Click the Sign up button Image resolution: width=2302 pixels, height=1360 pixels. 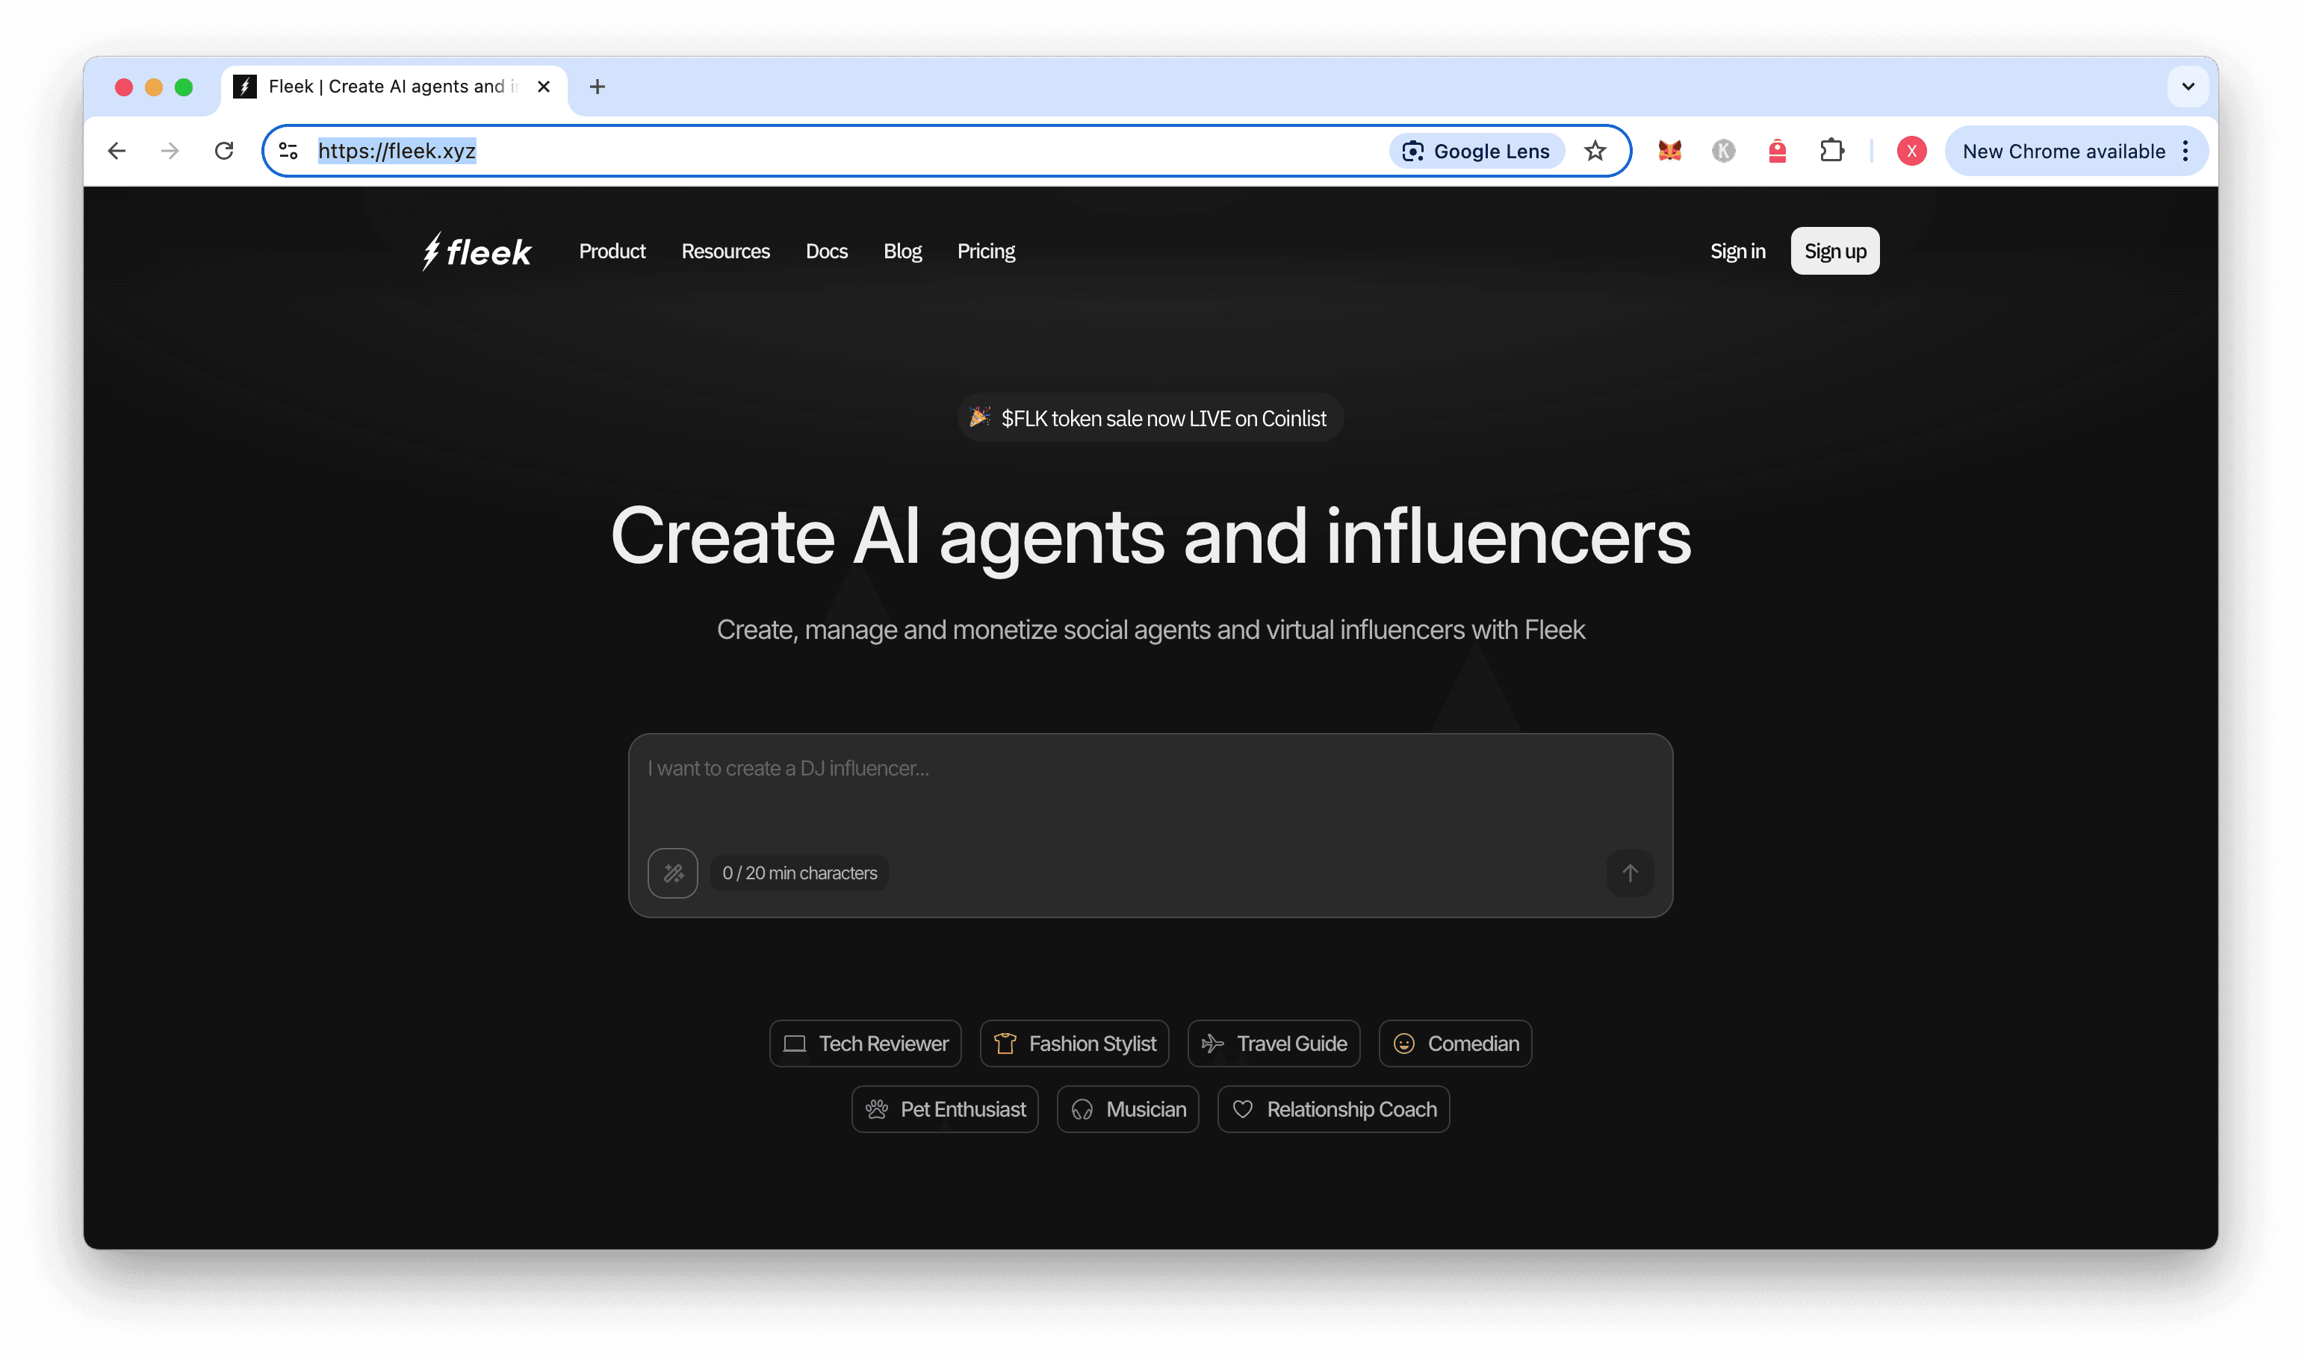point(1834,251)
